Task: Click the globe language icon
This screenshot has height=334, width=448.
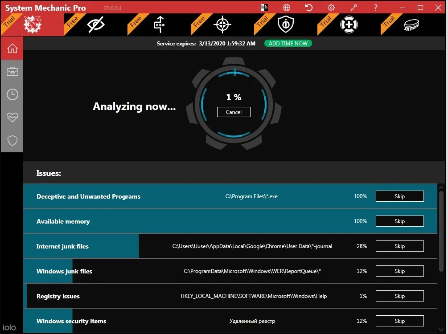Action: point(287,8)
